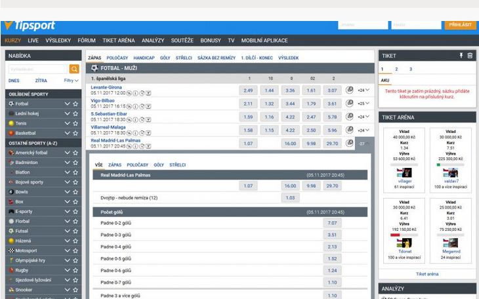479x299 pixels.
Task: Open the MOBILNÍ APLIKACE menu item
Action: (264, 40)
